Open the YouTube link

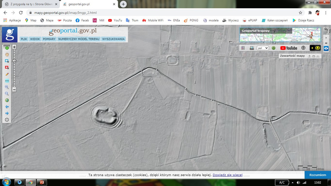[289, 48]
